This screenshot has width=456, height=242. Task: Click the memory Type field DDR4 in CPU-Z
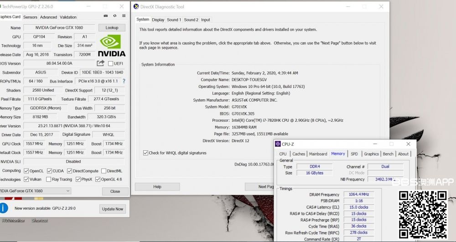coord(314,166)
